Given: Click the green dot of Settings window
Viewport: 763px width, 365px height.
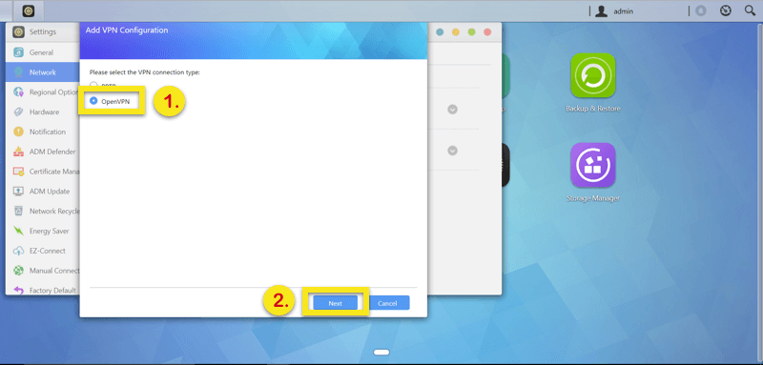Looking at the screenshot, I should [x=471, y=32].
